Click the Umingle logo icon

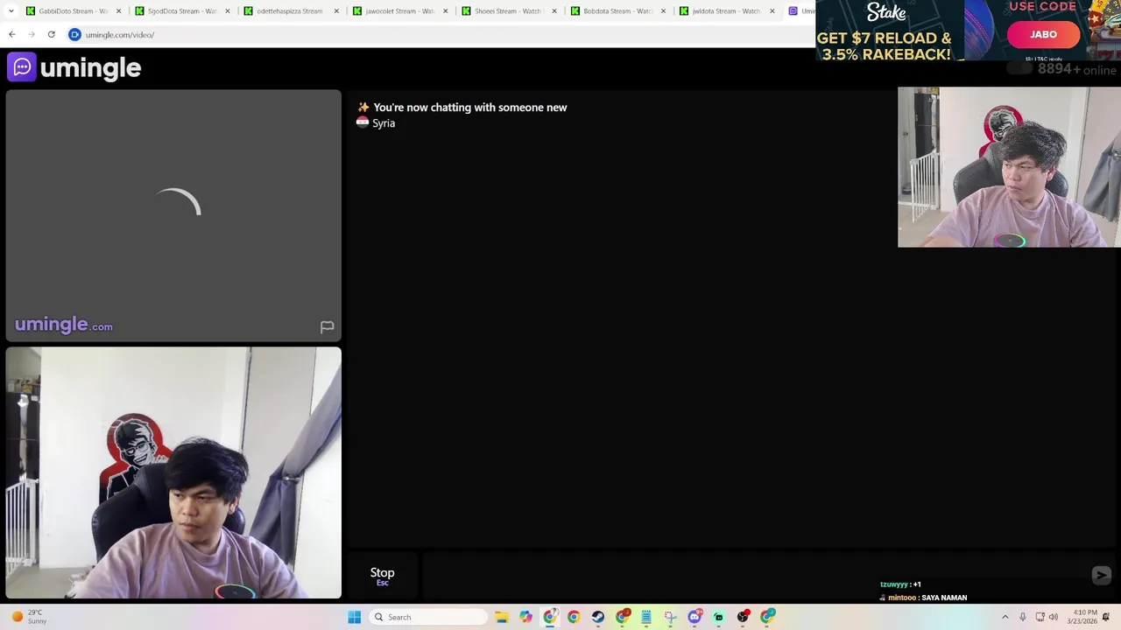tap(22, 67)
